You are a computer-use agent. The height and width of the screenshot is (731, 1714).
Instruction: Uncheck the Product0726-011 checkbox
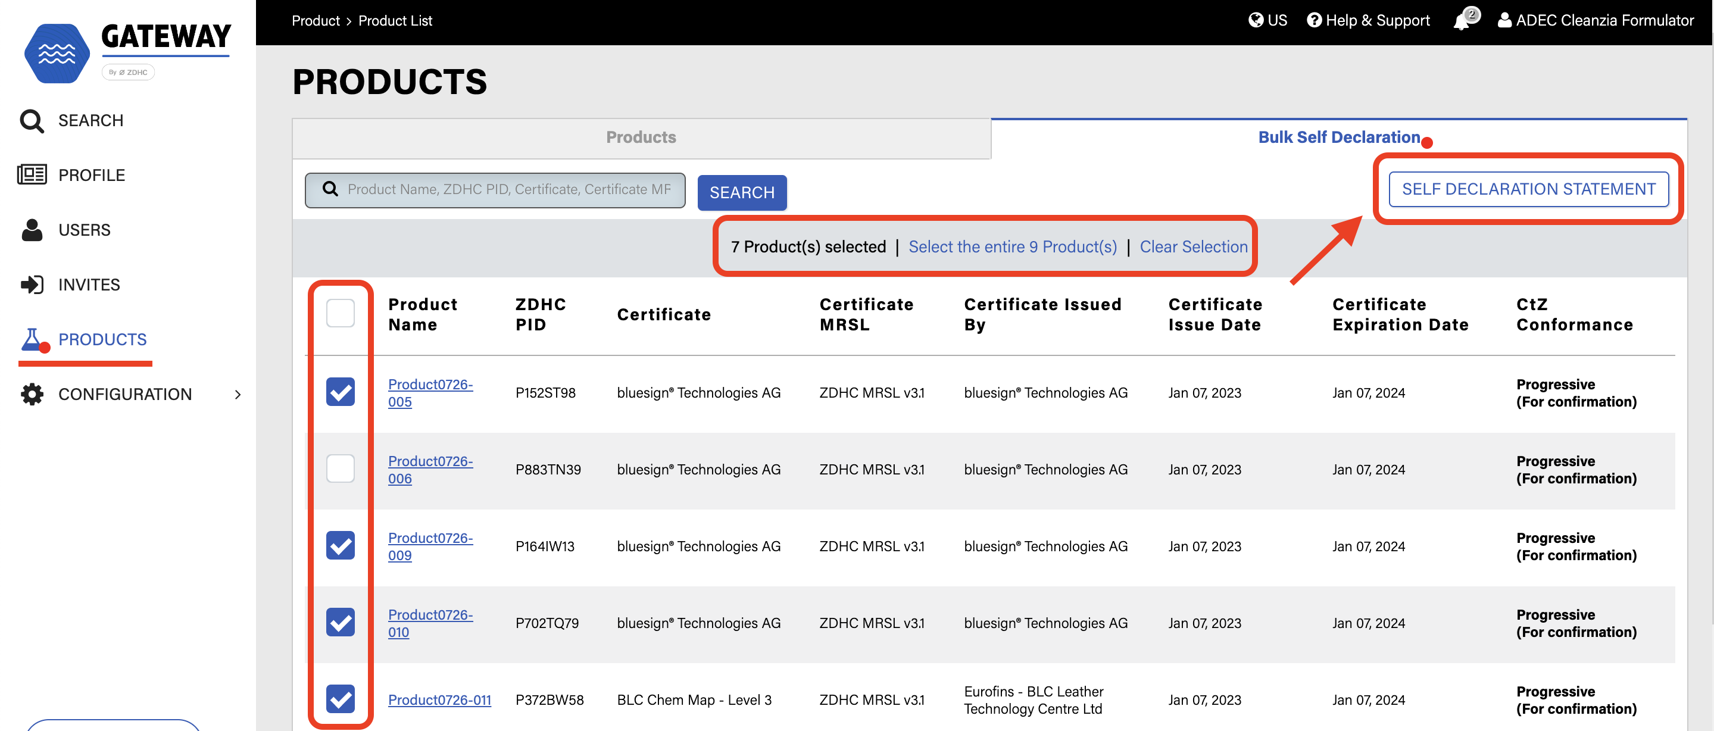340,698
